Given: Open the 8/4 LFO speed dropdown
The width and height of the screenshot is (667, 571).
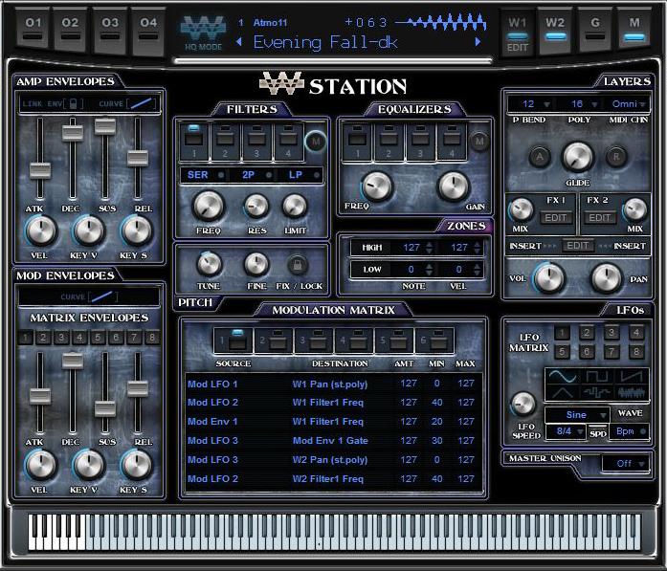Looking at the screenshot, I should tap(566, 431).
